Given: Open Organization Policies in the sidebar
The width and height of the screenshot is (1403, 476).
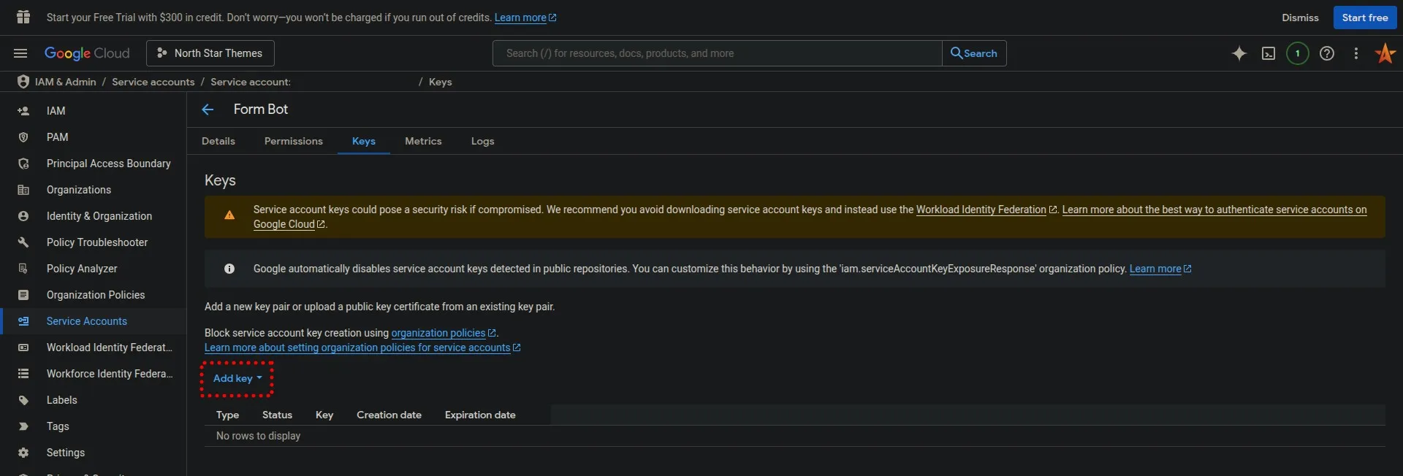Looking at the screenshot, I should pyautogui.click(x=96, y=295).
